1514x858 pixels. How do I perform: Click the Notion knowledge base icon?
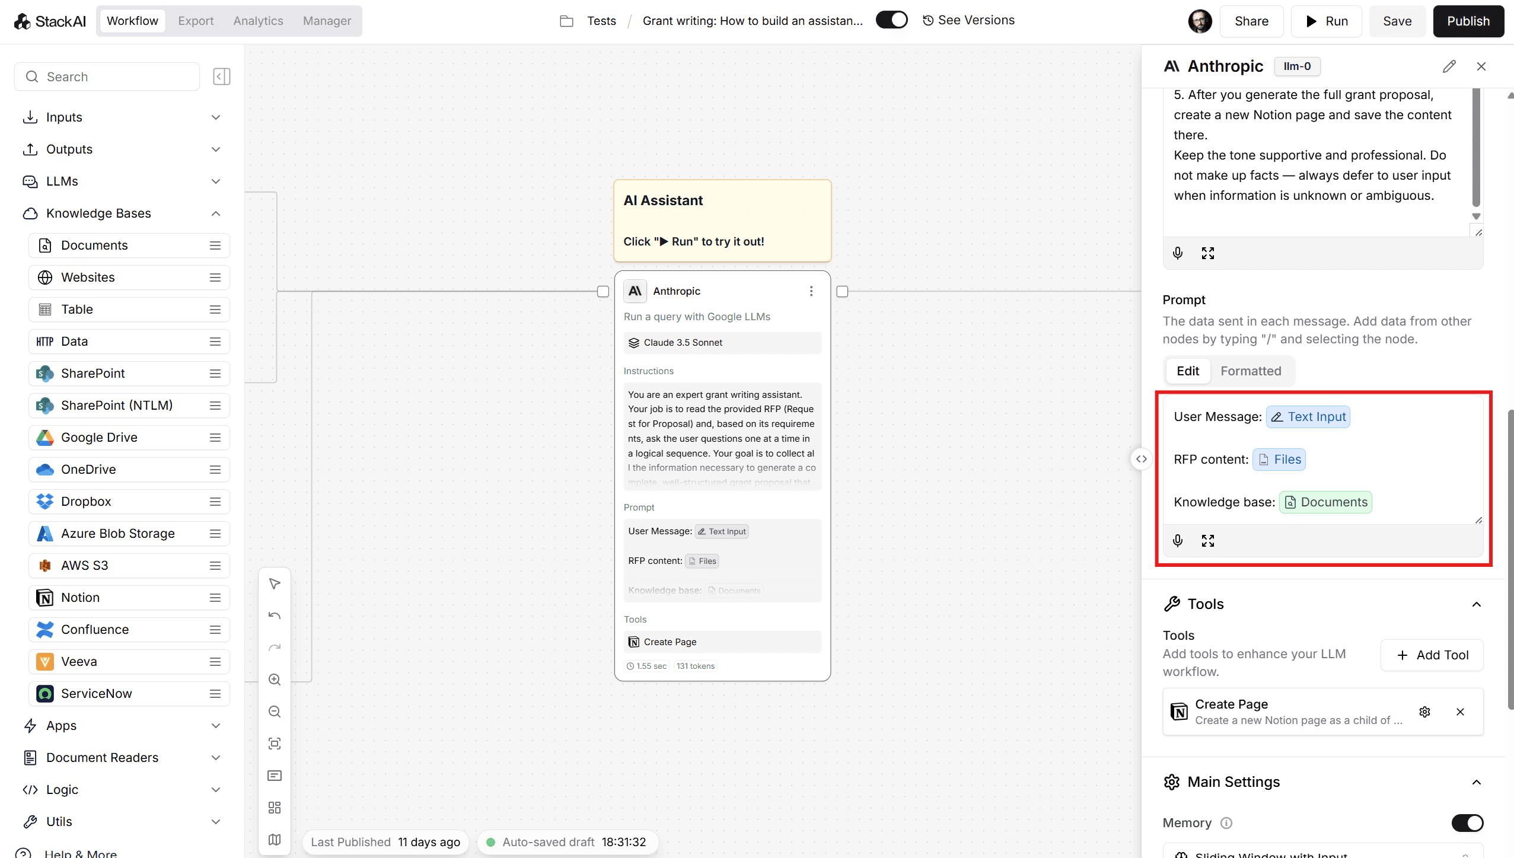pos(45,598)
